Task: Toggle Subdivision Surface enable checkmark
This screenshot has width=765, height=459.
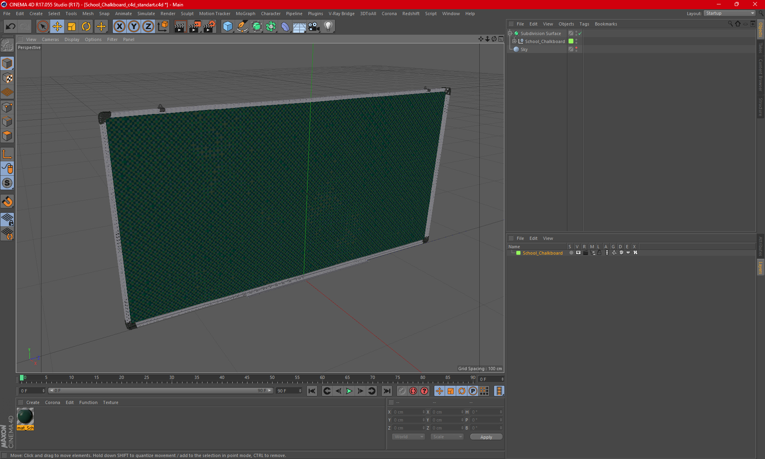Action: (x=580, y=33)
